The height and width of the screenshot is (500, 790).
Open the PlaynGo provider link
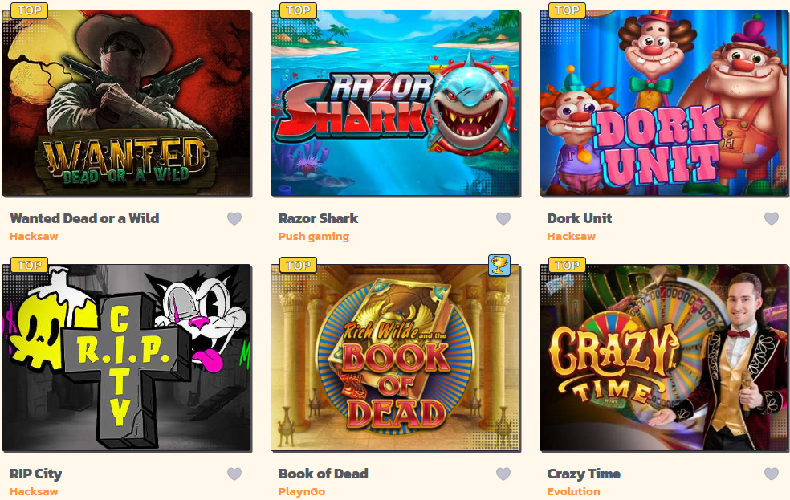(x=301, y=492)
